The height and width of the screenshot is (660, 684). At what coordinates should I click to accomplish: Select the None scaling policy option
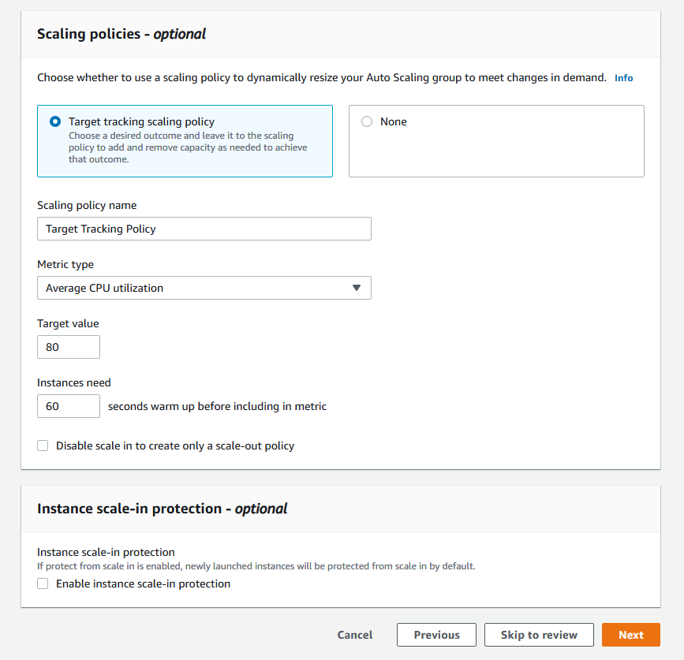pyautogui.click(x=367, y=121)
